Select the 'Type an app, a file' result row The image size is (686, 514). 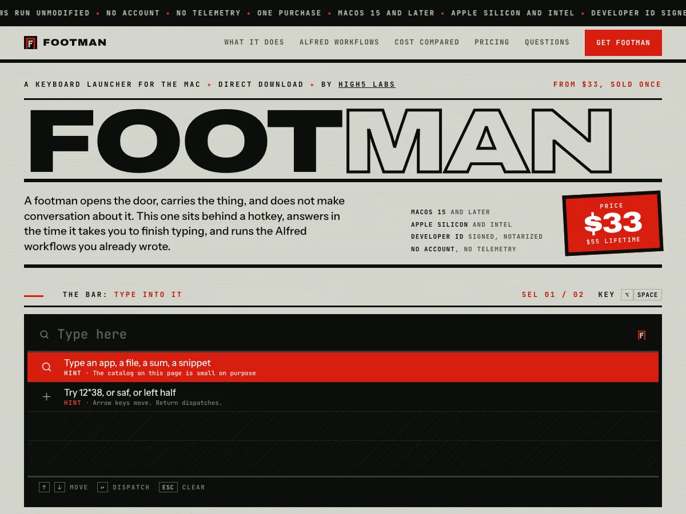point(343,367)
